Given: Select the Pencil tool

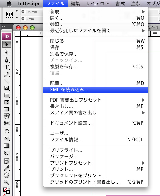Looking at the screenshot, I should coord(7,74).
